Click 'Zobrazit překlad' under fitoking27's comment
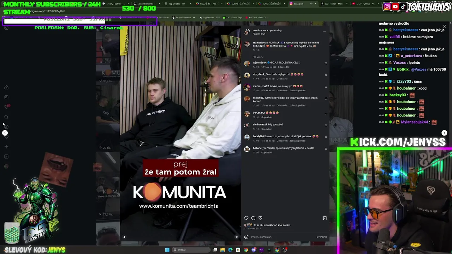Image resolution: width=452 pixels, height=254 pixels. coord(297,105)
